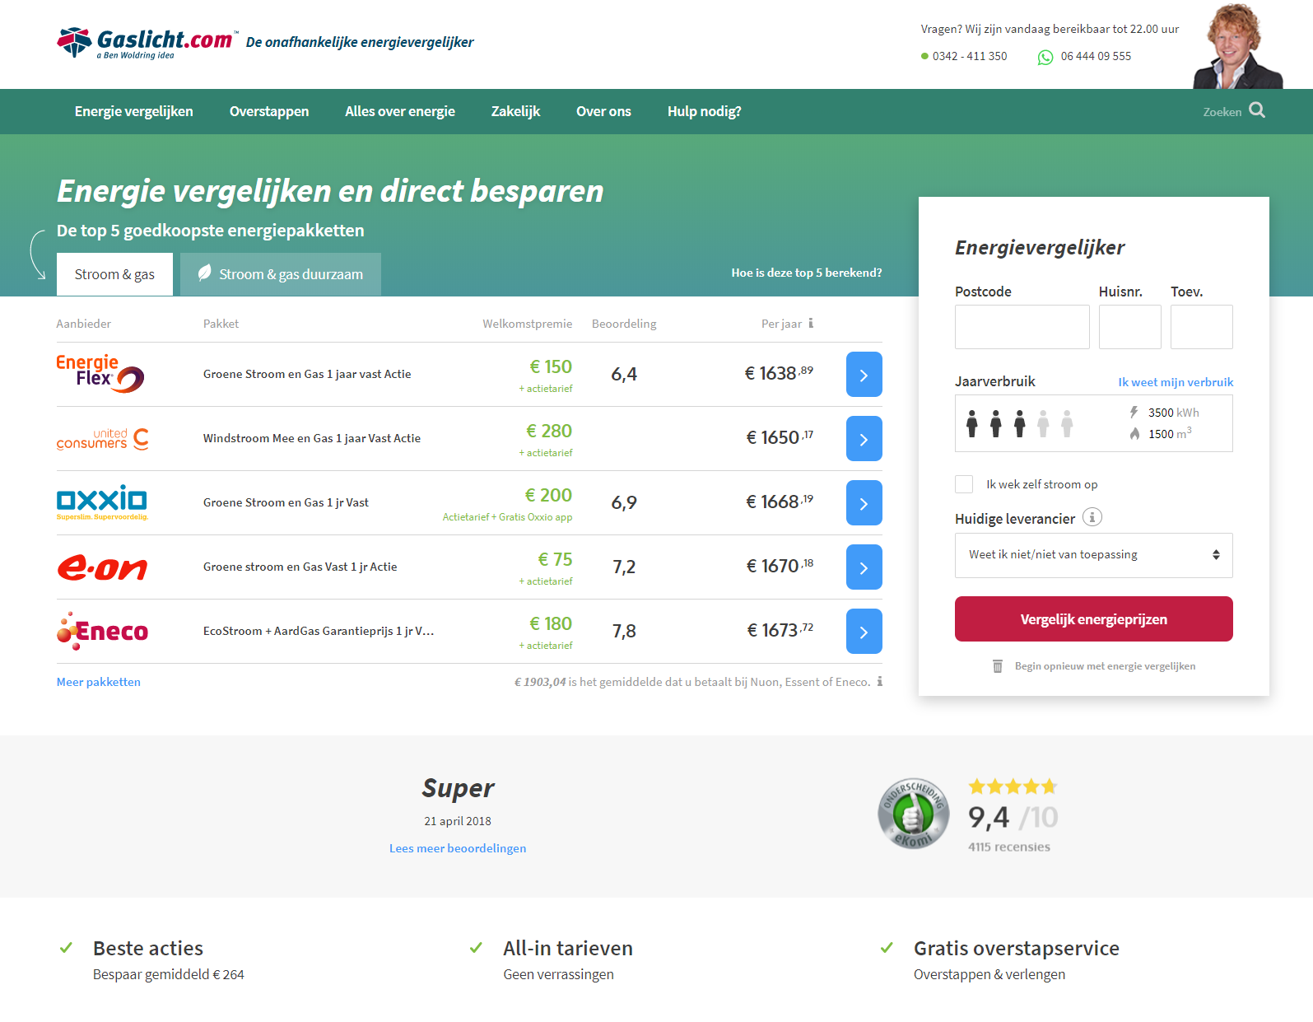Click 'Begin opnieuw met energie vergelijken' link

(1105, 666)
